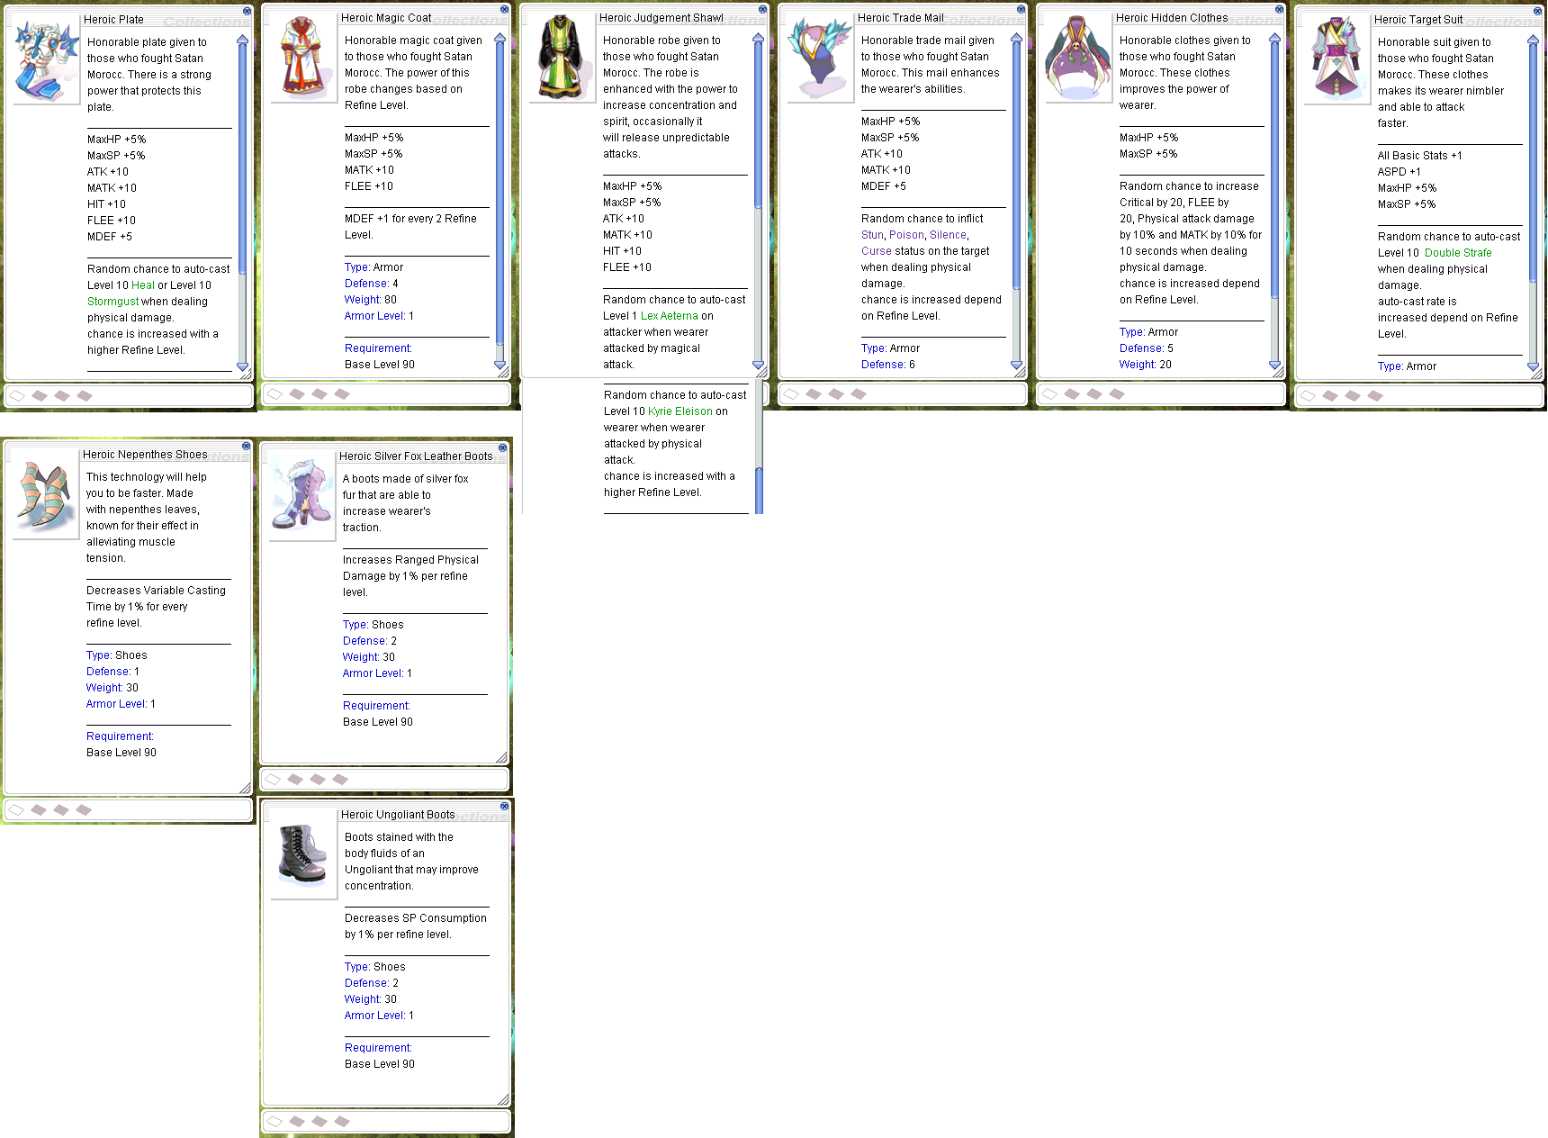Viewport: 1548px width, 1138px height.
Task: Click the empty white card slot under Heroic Target Suit
Action: (x=1308, y=395)
